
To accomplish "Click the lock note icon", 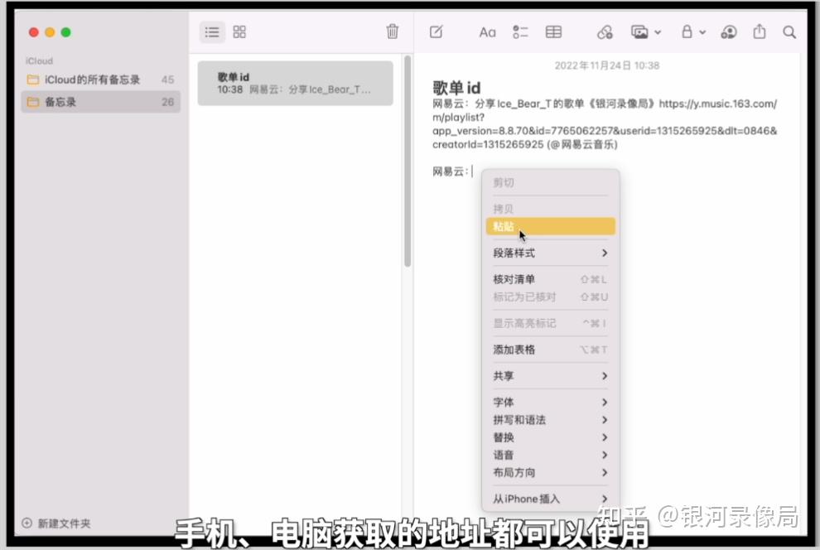I will coord(687,32).
